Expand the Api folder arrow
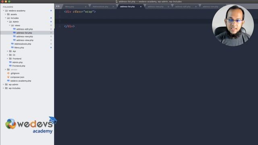 click(7, 51)
